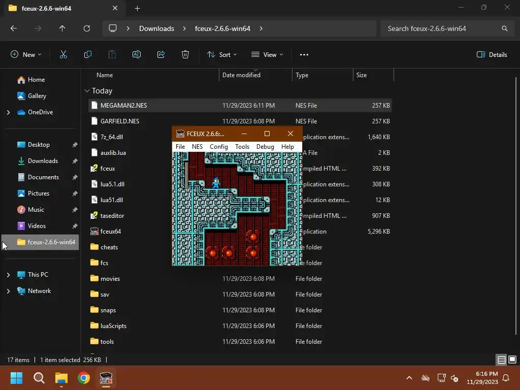Open the See more ellipsis menu
This screenshot has height=390, width=520.
pos(304,55)
